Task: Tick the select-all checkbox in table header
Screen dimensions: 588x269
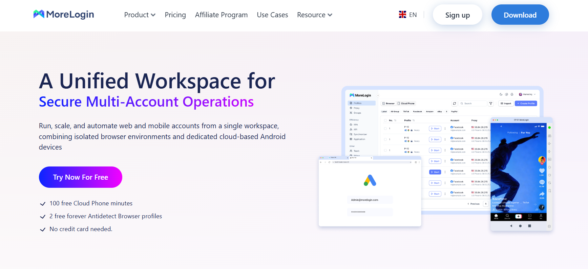Action: pos(385,120)
